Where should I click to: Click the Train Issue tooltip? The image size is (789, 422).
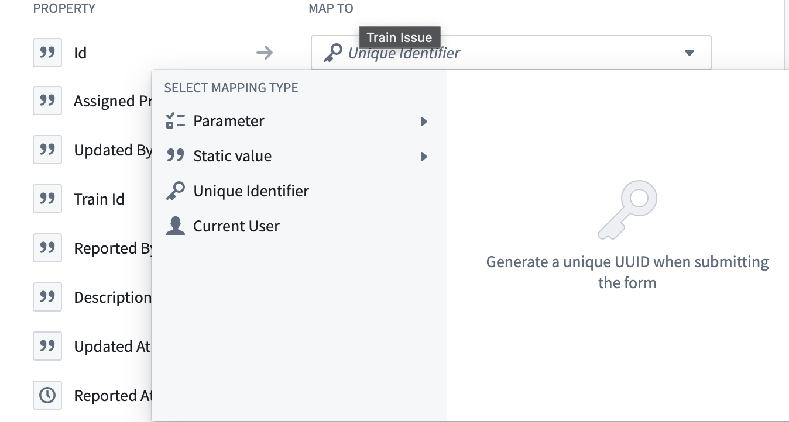[x=399, y=37]
